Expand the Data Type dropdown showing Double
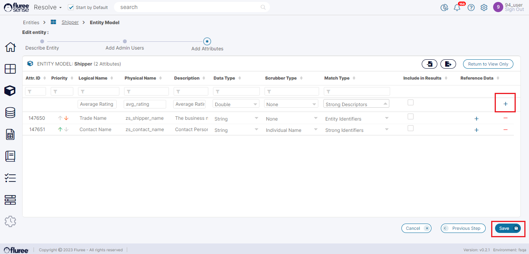 click(x=236, y=104)
